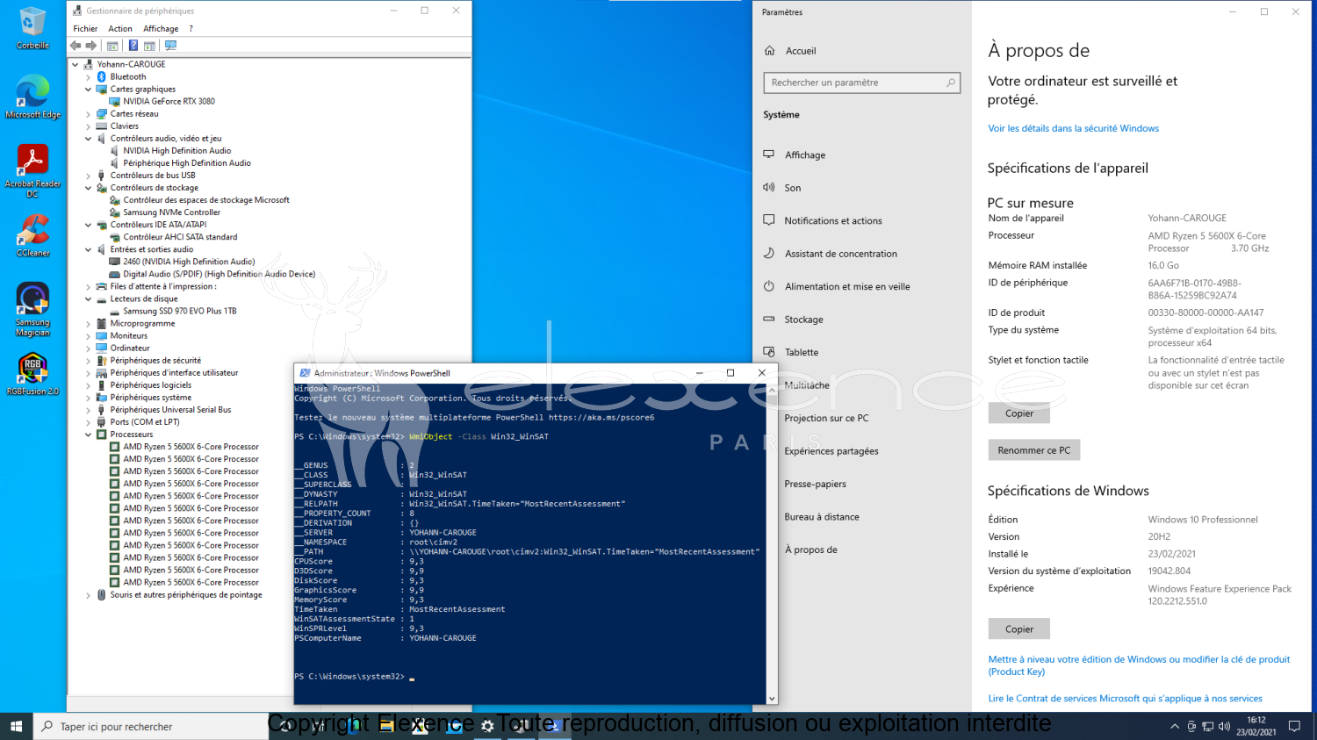
Task: Expand Souris et autres périphériques de pointage
Action: pyautogui.click(x=88, y=595)
